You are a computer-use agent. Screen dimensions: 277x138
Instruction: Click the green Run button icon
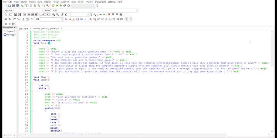pyautogui.click(x=57, y=6)
